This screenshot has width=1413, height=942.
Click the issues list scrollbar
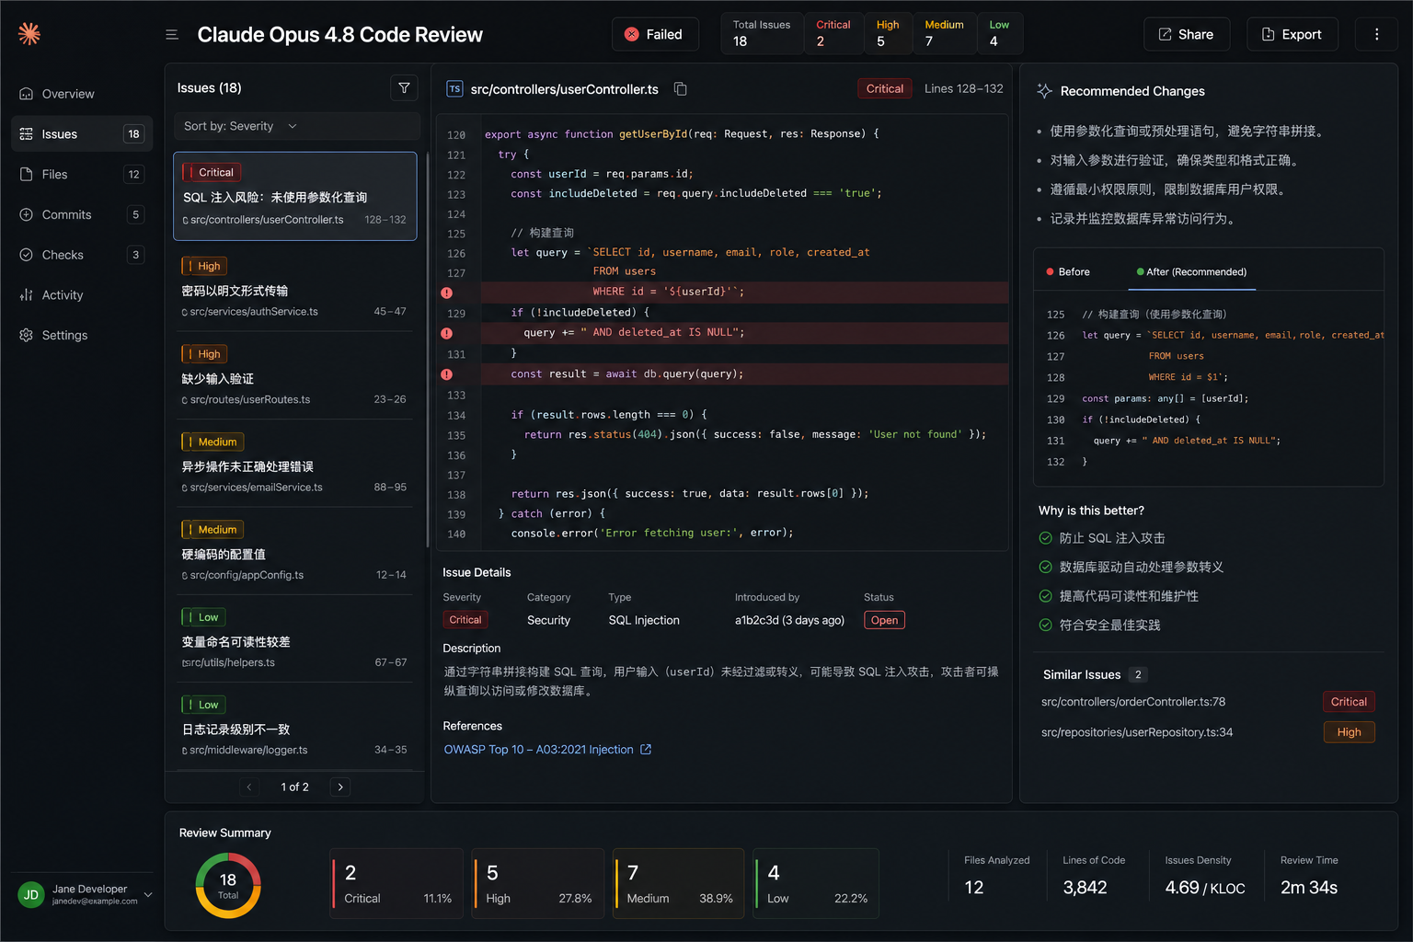point(427,350)
